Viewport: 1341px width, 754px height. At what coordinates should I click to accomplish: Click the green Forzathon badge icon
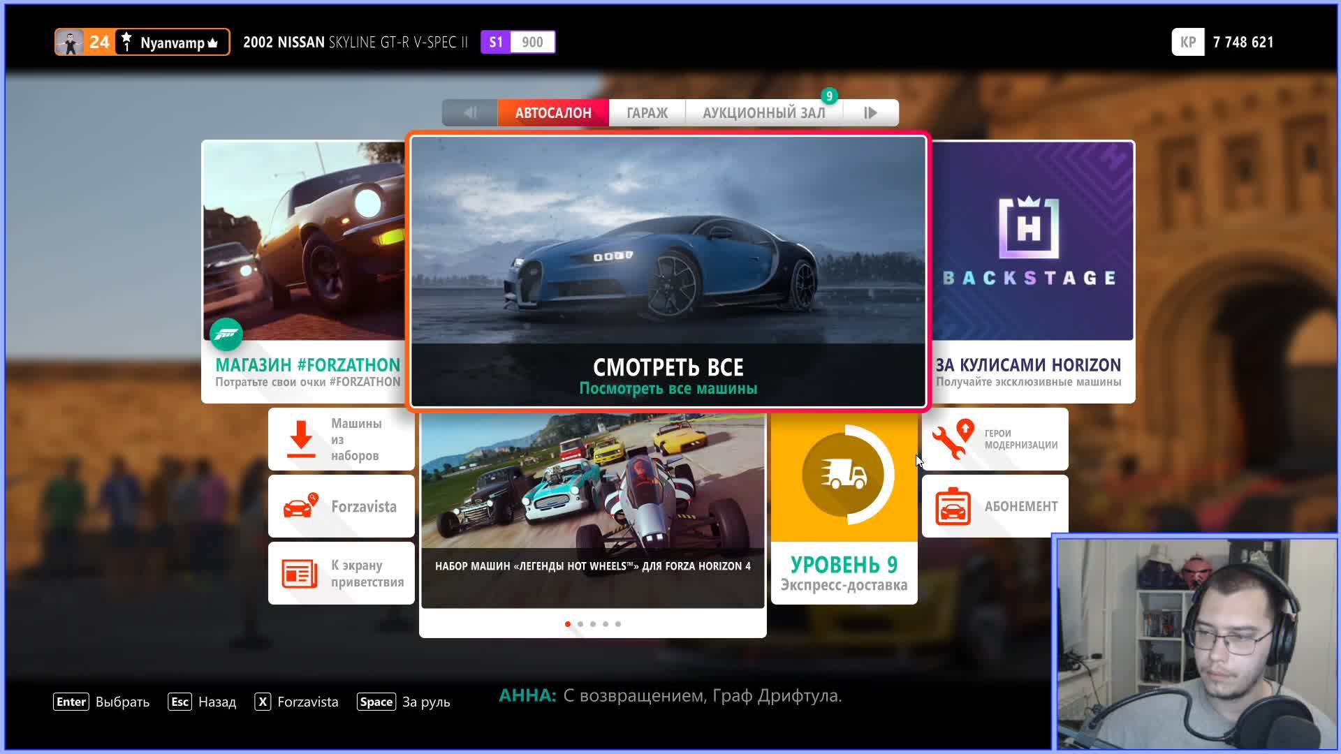[x=226, y=335]
